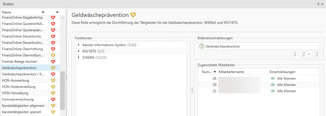Click the group icon for employee 26

point(272,78)
